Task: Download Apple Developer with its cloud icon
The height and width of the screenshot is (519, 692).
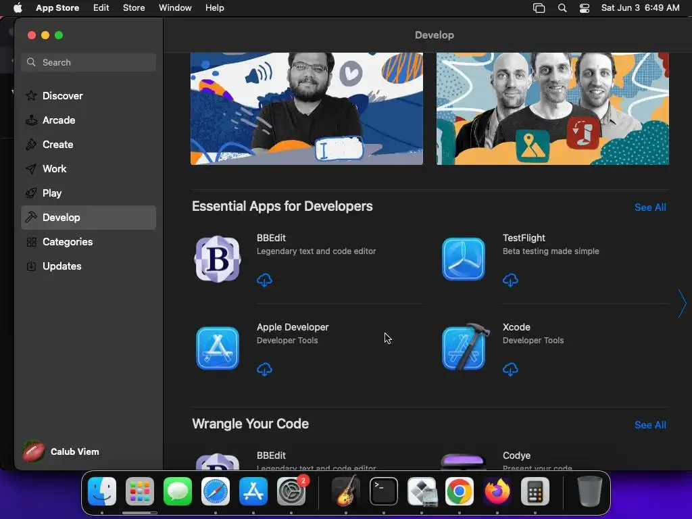Action: click(x=264, y=369)
